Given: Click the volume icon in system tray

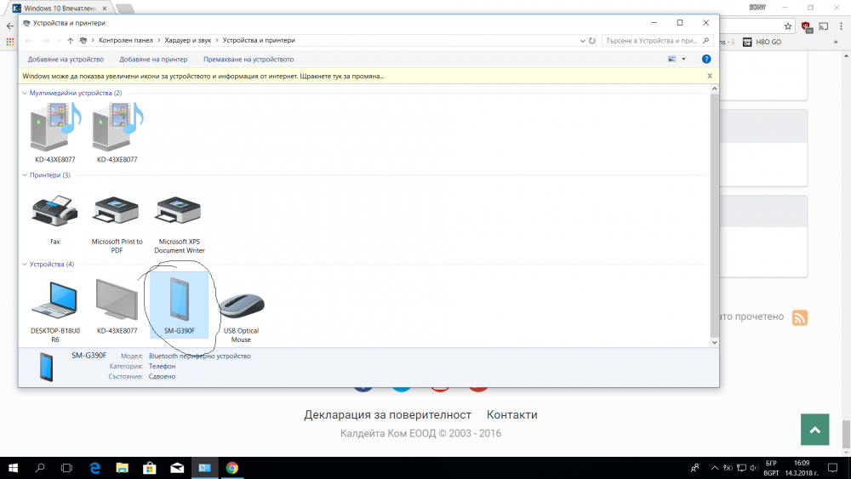Looking at the screenshot, I should 754,468.
